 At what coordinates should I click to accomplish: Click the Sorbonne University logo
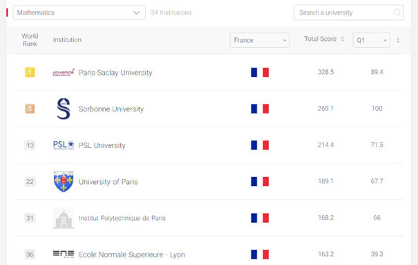point(64,109)
